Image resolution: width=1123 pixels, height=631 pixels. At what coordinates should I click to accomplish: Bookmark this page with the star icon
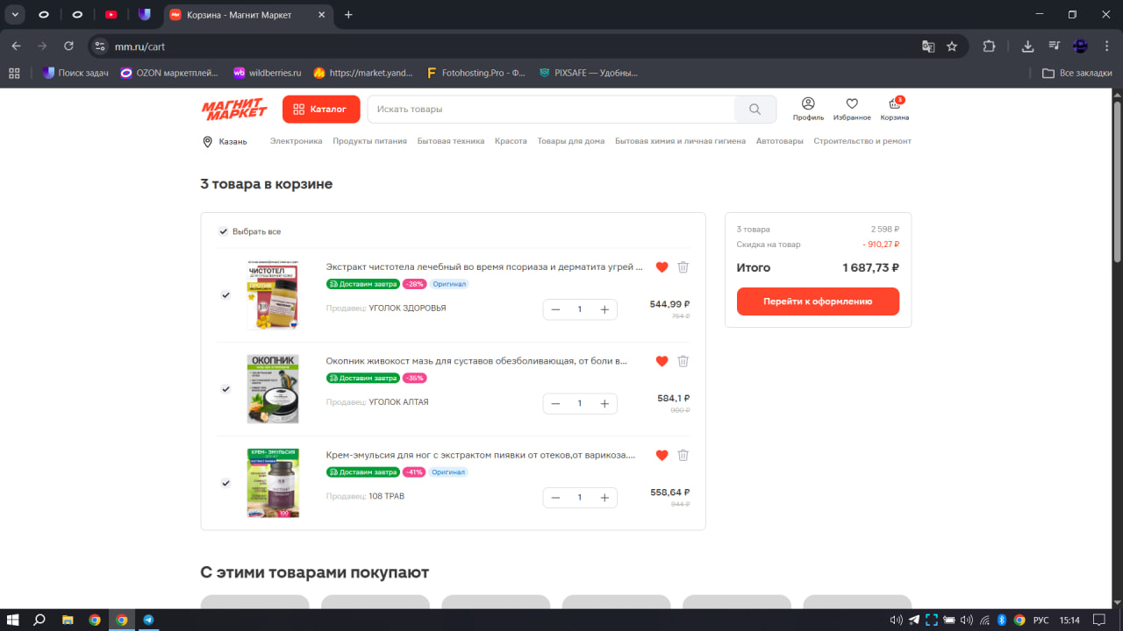click(x=952, y=46)
